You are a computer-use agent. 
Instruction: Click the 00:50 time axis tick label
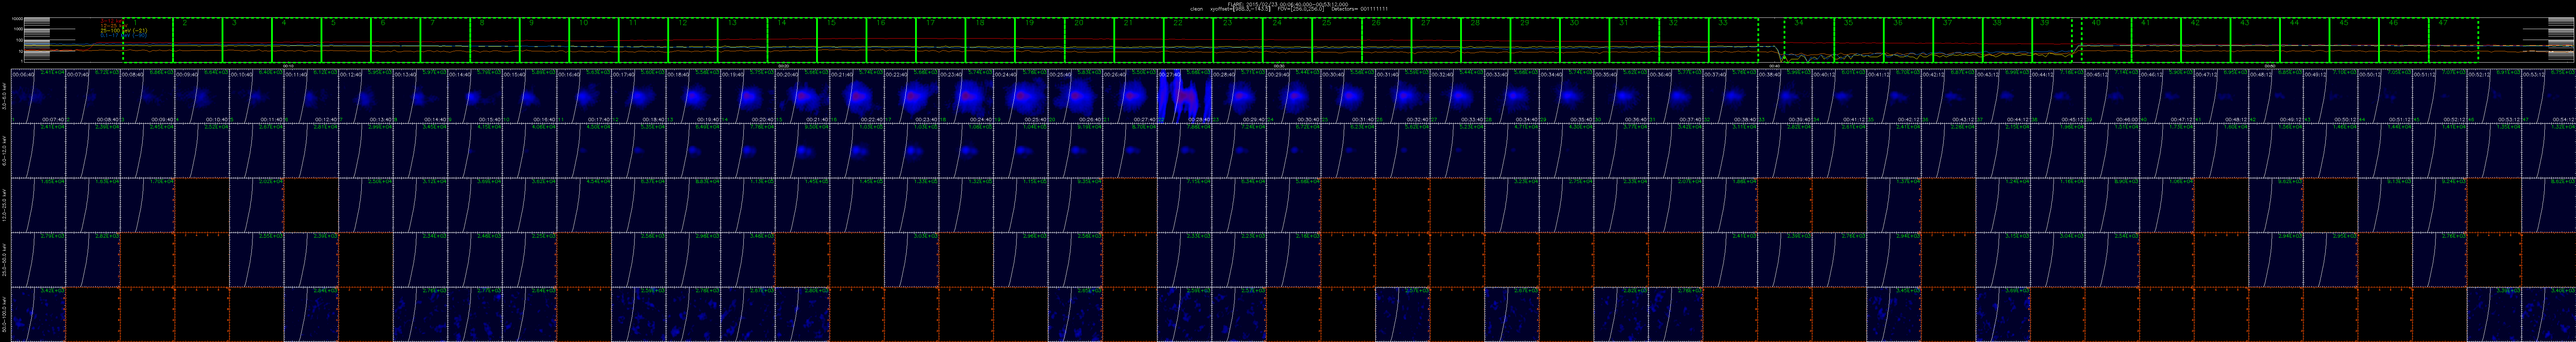pyautogui.click(x=2270, y=66)
